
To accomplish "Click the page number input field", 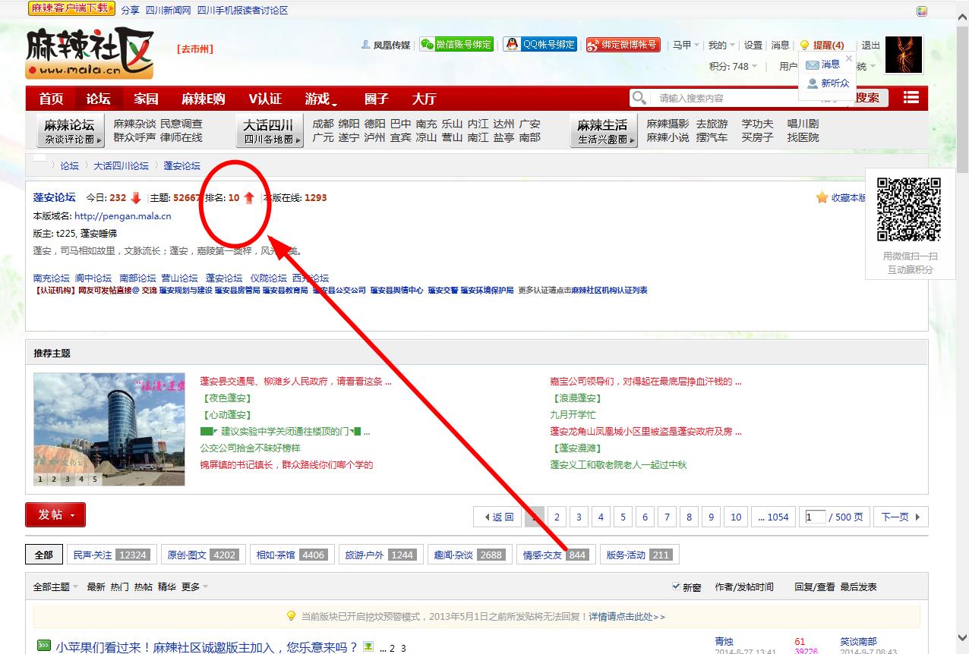I will (x=814, y=517).
